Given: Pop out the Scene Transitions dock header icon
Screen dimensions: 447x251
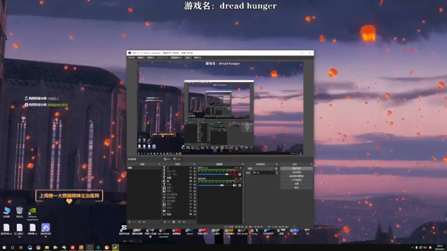Looking at the screenshot, I should pos(277,164).
